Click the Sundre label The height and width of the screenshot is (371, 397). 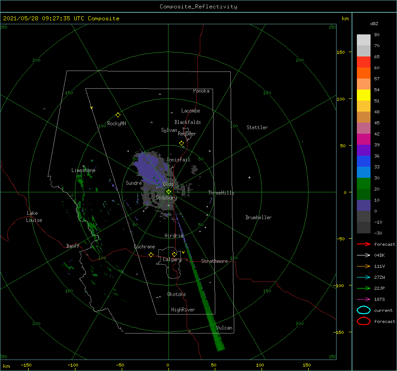134,183
